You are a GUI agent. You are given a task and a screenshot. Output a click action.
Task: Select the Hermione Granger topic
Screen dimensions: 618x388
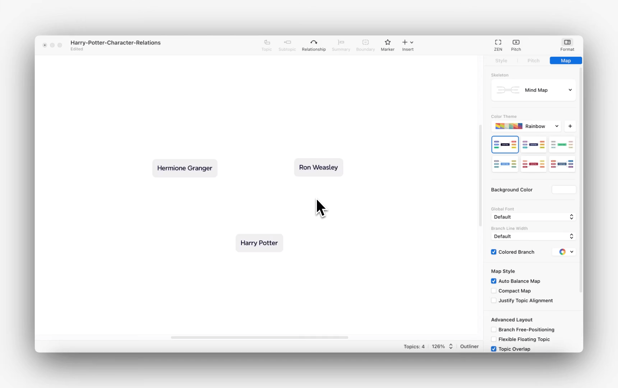click(x=185, y=168)
